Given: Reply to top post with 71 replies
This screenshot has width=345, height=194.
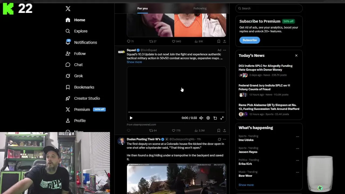Looking at the screenshot, I should (130, 41).
